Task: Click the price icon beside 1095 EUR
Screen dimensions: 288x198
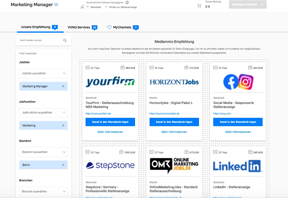Action: click(121, 152)
